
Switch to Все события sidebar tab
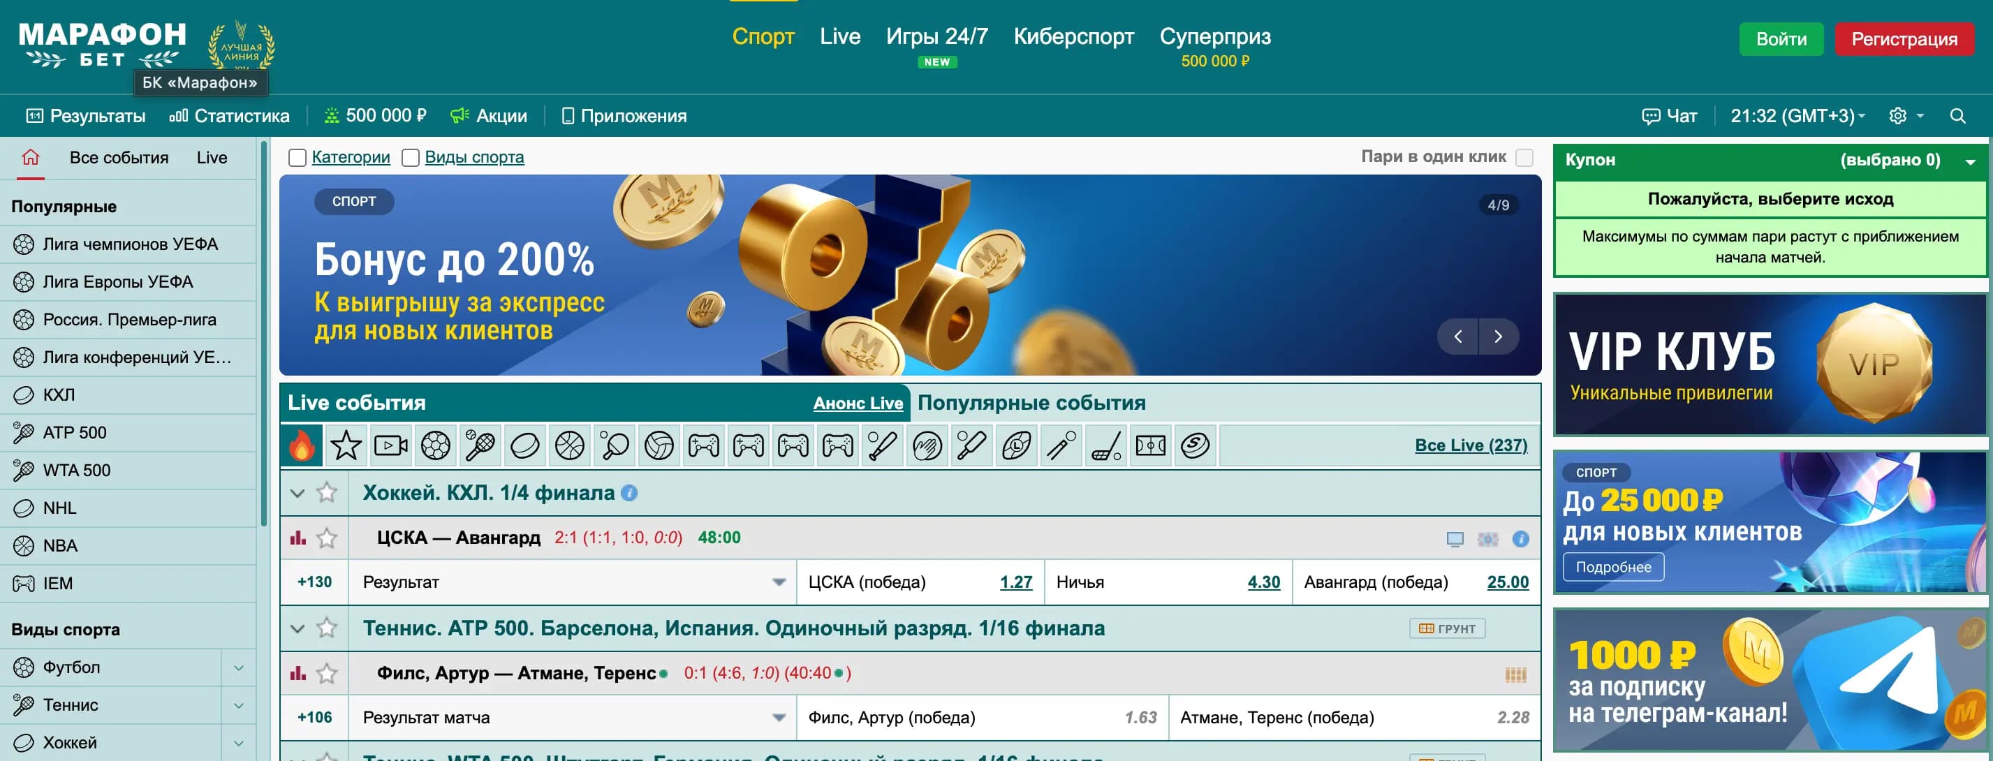click(119, 158)
